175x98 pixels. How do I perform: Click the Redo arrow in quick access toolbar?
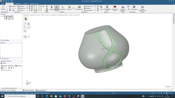11,1
